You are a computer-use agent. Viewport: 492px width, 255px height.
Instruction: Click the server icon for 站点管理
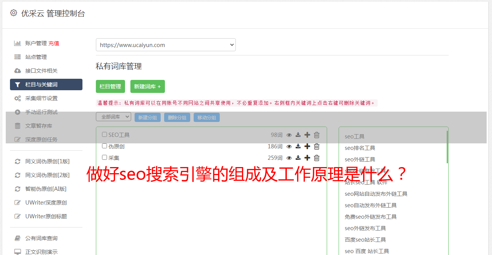point(18,57)
